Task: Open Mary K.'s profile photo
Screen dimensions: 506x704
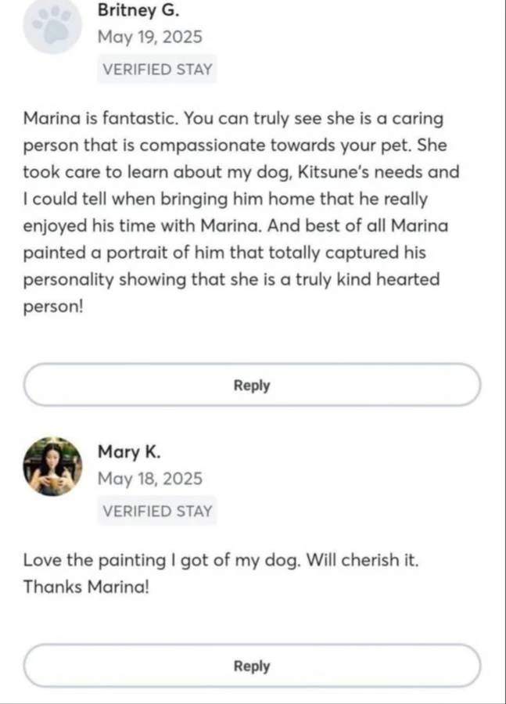Action: pyautogui.click(x=52, y=466)
